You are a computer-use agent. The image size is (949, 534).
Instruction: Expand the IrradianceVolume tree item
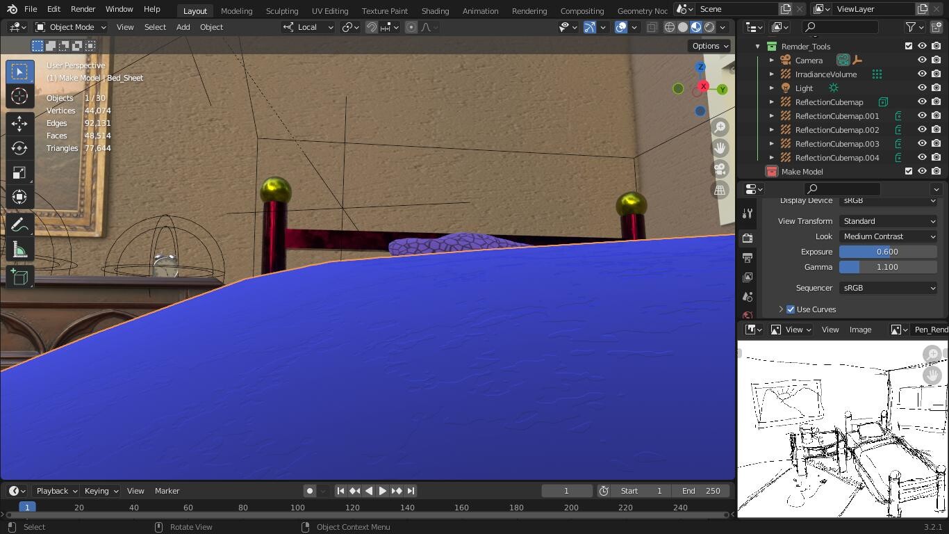771,74
